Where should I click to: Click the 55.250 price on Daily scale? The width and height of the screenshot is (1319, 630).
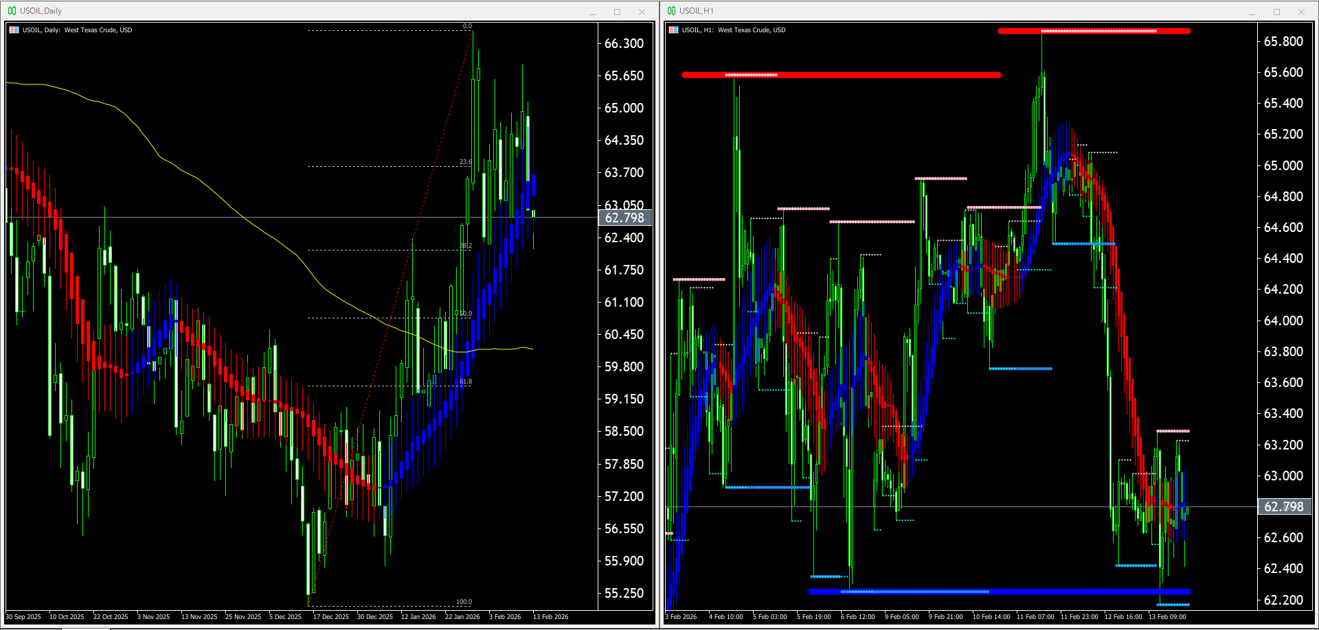click(624, 593)
